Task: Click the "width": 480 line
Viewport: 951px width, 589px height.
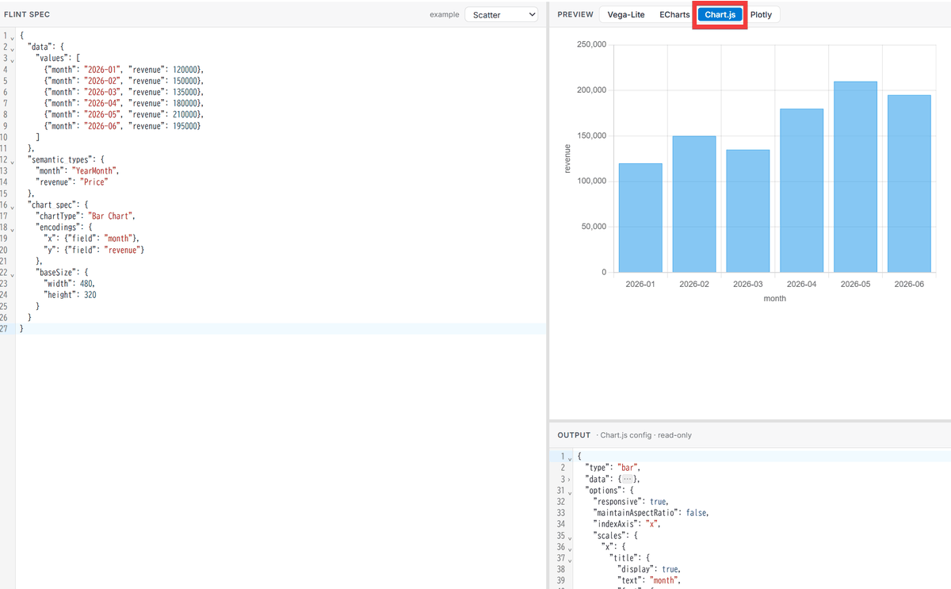Action: point(71,283)
